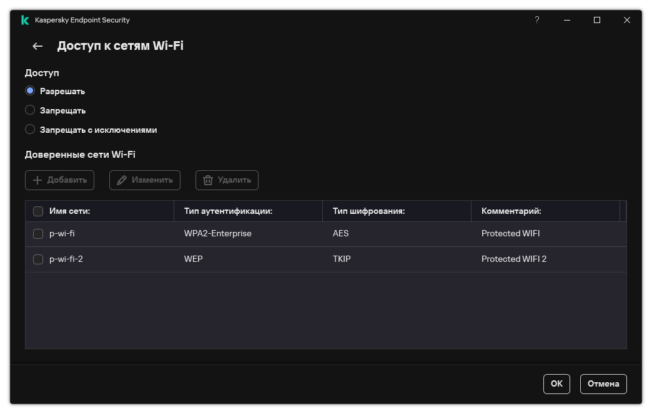652x414 pixels.
Task: Click the Изменить pencil button
Action: 145,180
